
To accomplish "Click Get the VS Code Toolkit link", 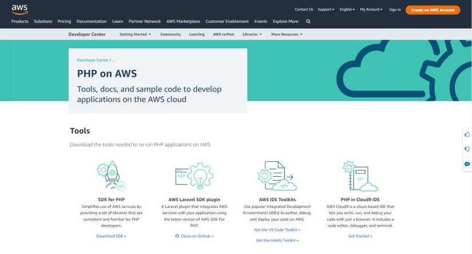I will [277, 230].
